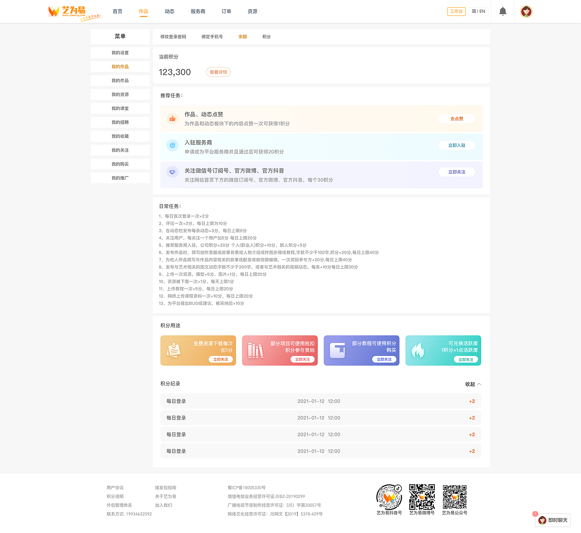Viewport: 581px width, 533px height.
Task: Open 我的资源 in the sidebar
Action: [120, 94]
